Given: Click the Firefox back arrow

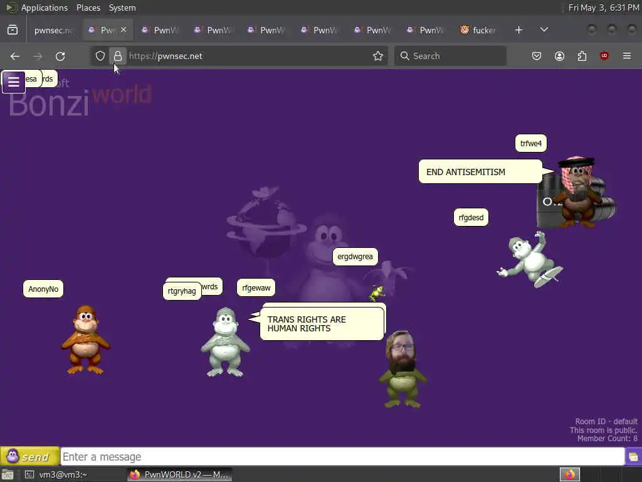Looking at the screenshot, I should coord(15,56).
